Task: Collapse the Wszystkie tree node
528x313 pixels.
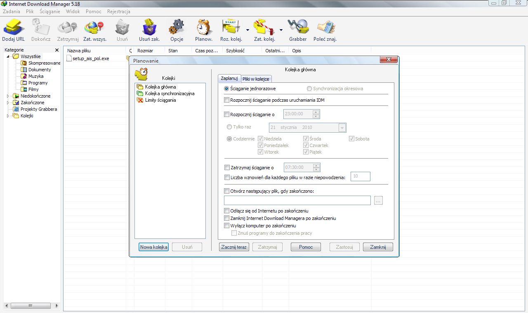Action: point(8,56)
